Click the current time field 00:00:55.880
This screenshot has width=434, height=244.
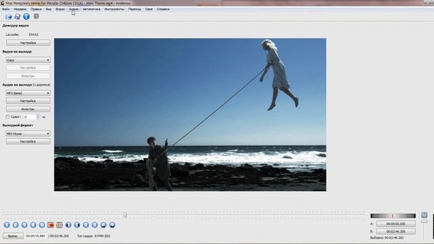[x=36, y=236]
